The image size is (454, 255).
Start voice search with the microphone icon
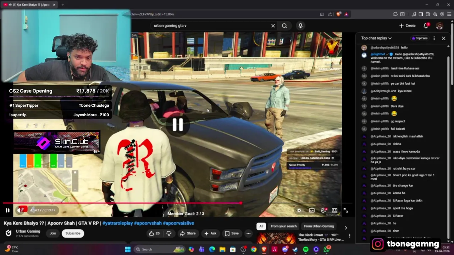click(x=300, y=25)
